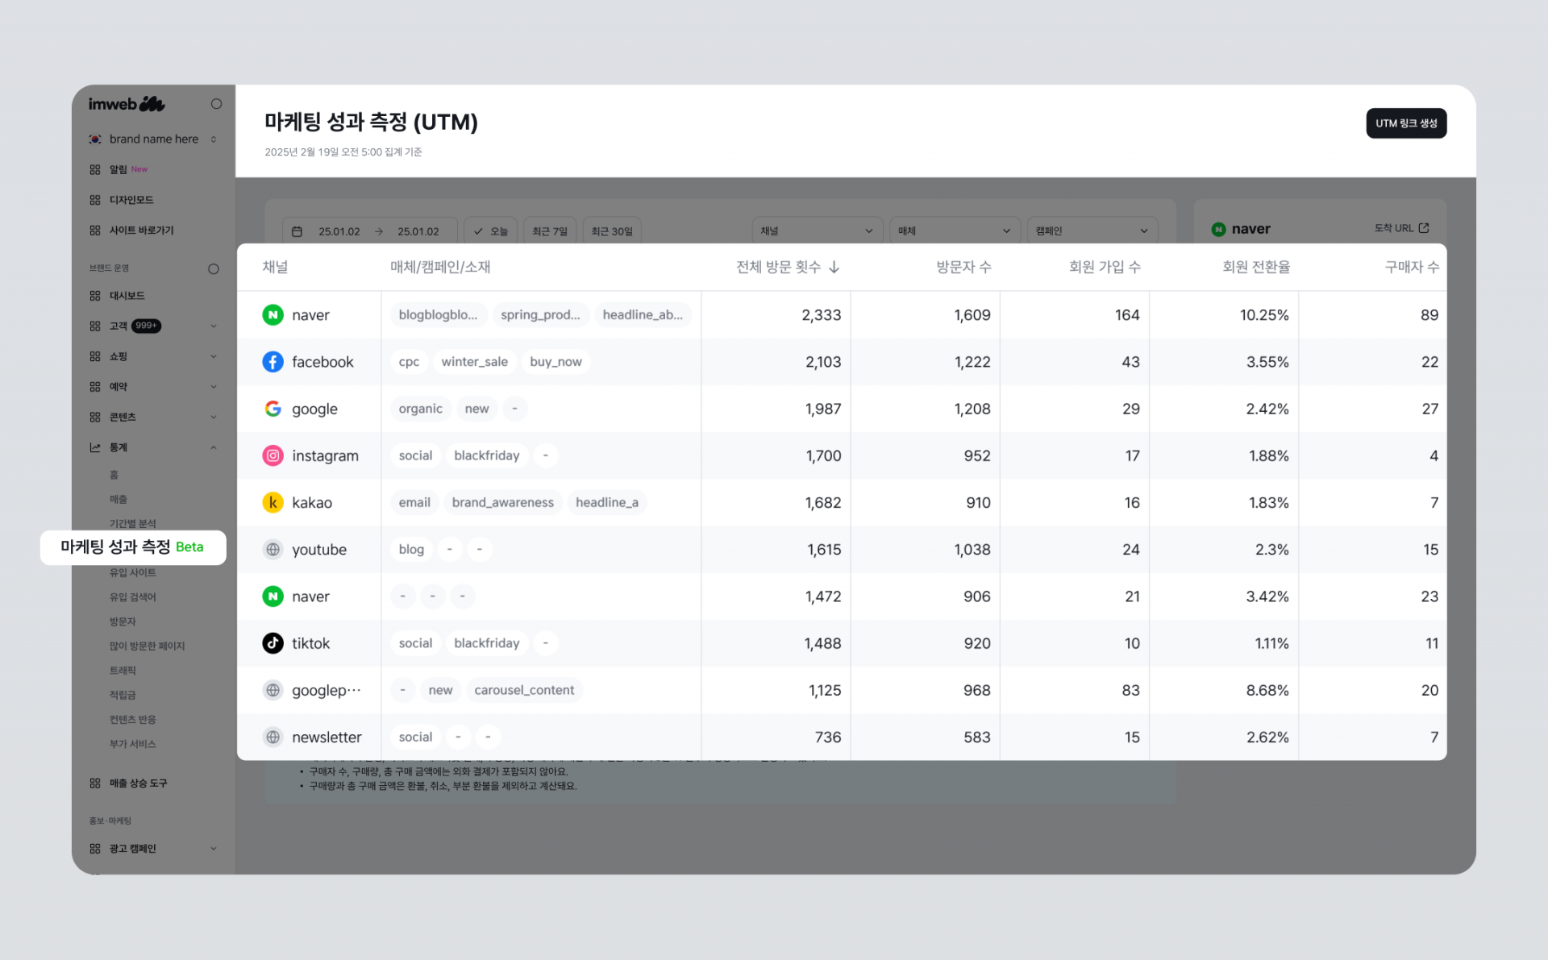Open the 많이 방문한 페이지 menu item
This screenshot has width=1548, height=960.
148,646
